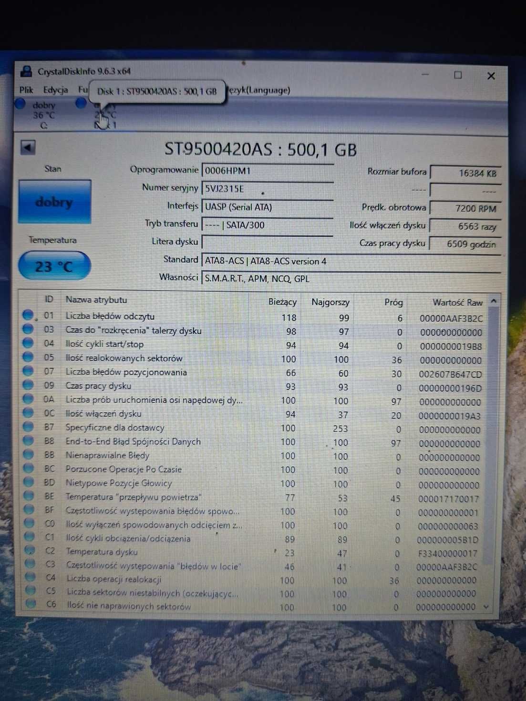Click the status icon for attribute 01
The image size is (526, 701).
pos(28,315)
